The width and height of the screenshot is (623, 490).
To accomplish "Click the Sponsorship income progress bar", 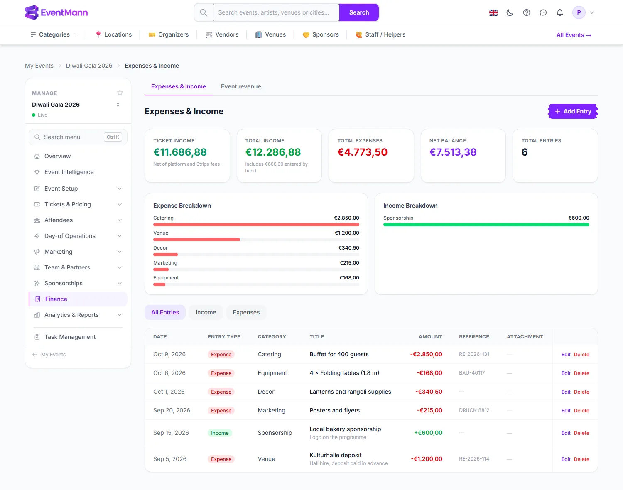I will 486,225.
